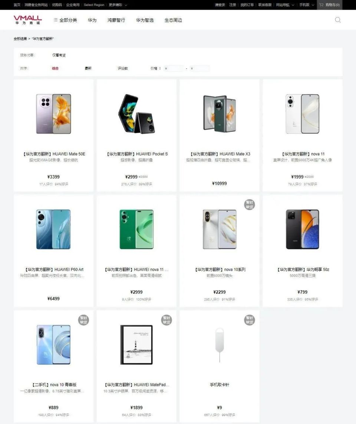Expand the 网站导航 dropdown
The height and width of the screenshot is (424, 356).
285,5
